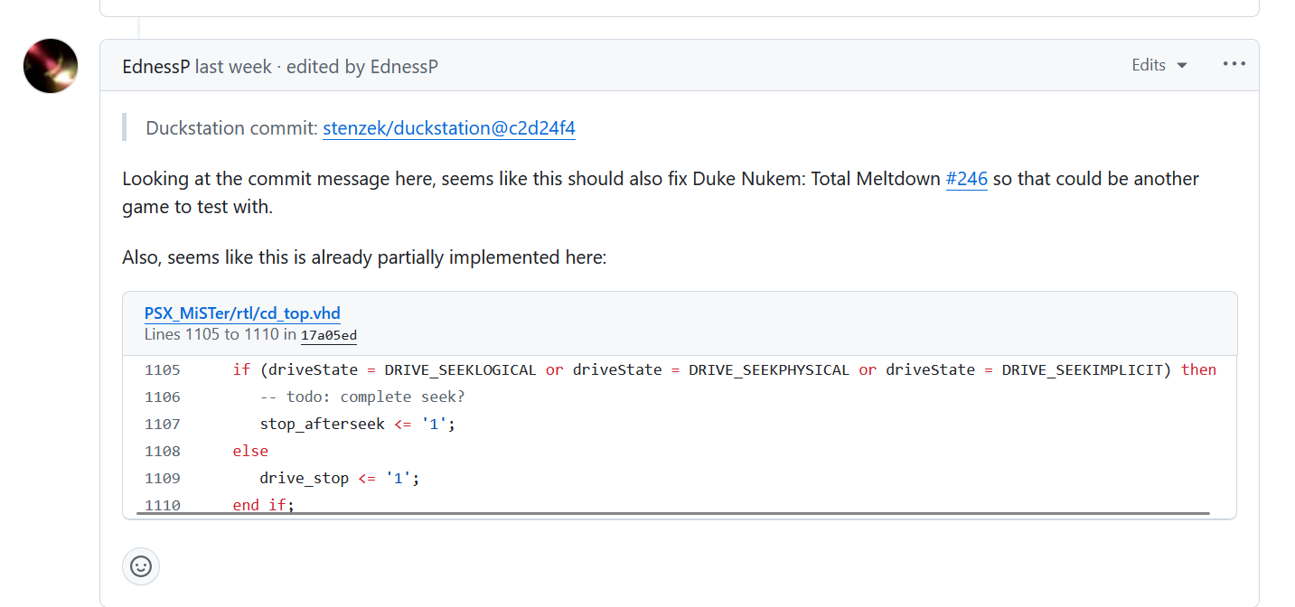Expand the Edits dropdown
The width and height of the screenshot is (1295, 607).
tap(1159, 65)
